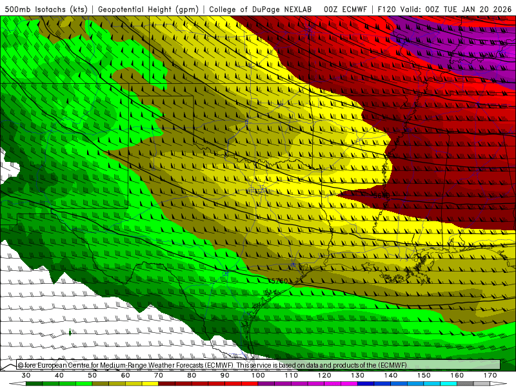This screenshot has height=387, width=516.
Task: Select the bright magenta 125-130 kt swatch
Action: tap(349, 383)
